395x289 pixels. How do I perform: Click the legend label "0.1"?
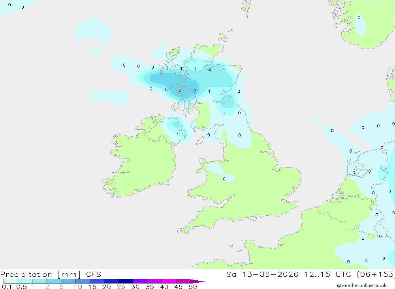tap(7, 287)
